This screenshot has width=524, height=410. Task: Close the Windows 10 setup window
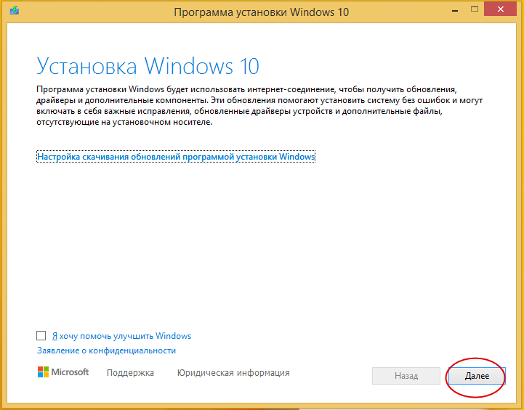coord(500,9)
